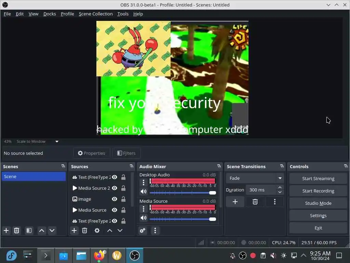
Task: Open the Tools menu
Action: point(123,14)
